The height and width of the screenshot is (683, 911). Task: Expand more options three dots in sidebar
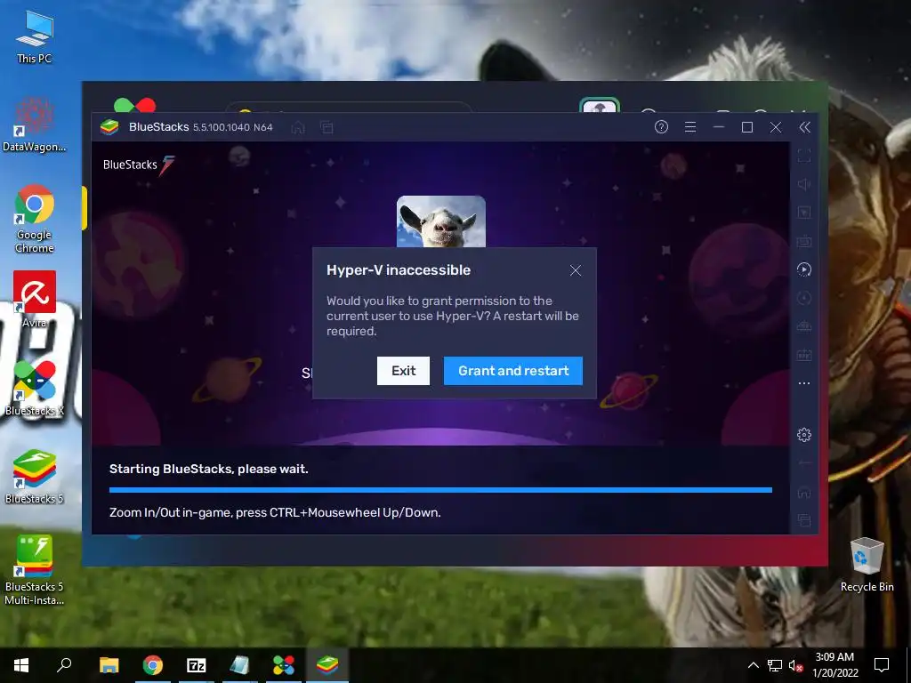click(x=804, y=383)
